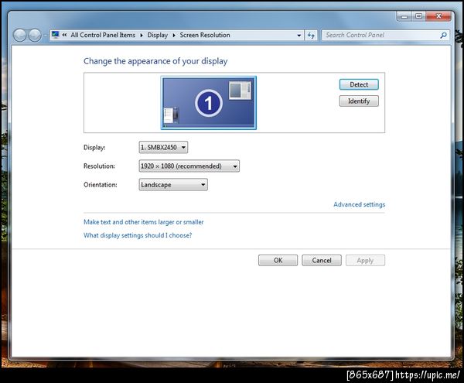This screenshot has height=383, width=464.
Task: Expand arrow after All Control Panel Items
Action: pyautogui.click(x=142, y=36)
